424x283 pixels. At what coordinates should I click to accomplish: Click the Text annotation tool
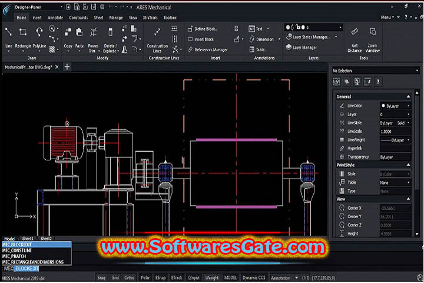(256, 28)
